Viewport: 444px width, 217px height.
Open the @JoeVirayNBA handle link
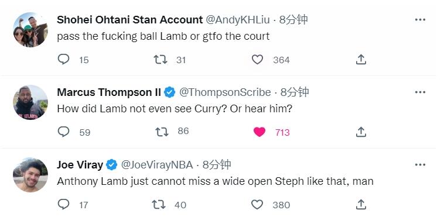[157, 165]
